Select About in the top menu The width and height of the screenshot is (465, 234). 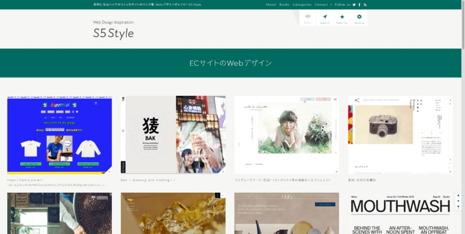[271, 5]
